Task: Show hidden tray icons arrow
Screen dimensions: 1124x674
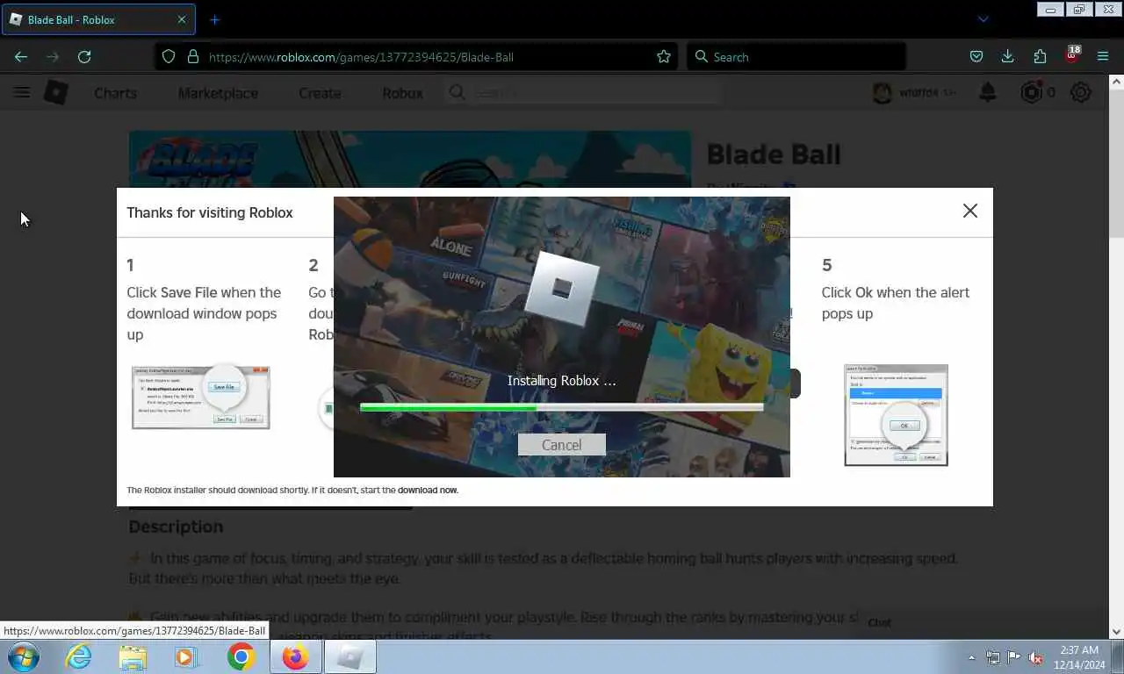Action: (971, 657)
